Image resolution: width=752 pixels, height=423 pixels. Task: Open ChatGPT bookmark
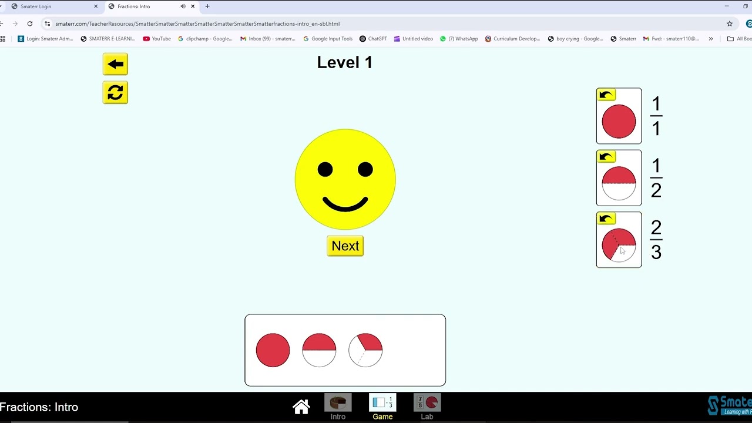[x=373, y=39]
